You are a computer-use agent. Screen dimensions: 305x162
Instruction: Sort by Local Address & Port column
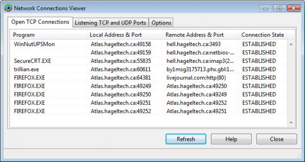(115, 35)
